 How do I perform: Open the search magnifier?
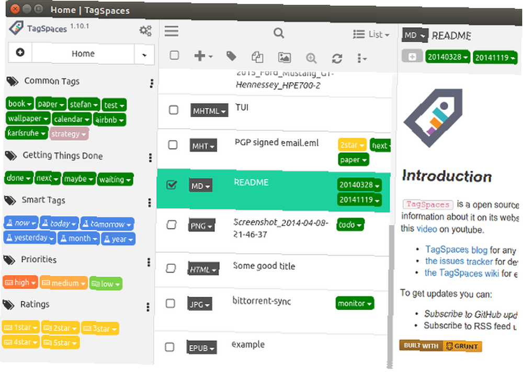coord(279,33)
